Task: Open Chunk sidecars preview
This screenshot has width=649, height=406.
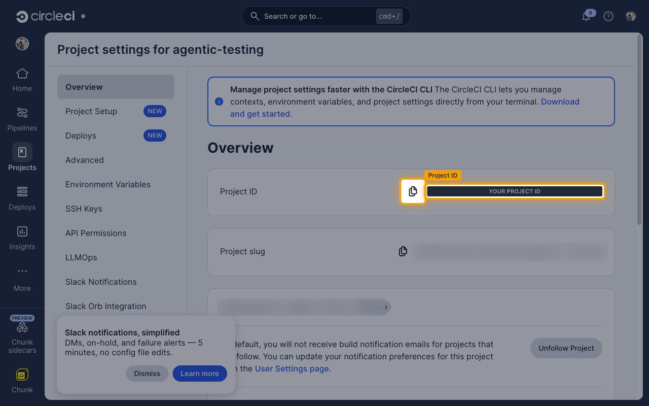Action: [x=22, y=335]
